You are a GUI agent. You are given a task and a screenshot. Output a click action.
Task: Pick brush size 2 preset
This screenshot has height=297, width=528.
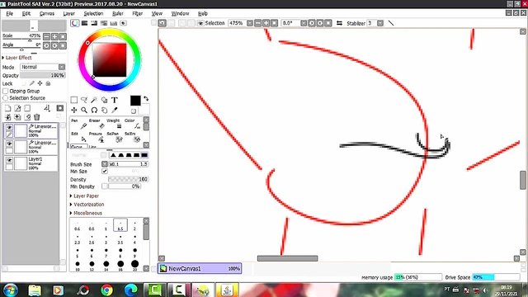pyautogui.click(x=134, y=225)
